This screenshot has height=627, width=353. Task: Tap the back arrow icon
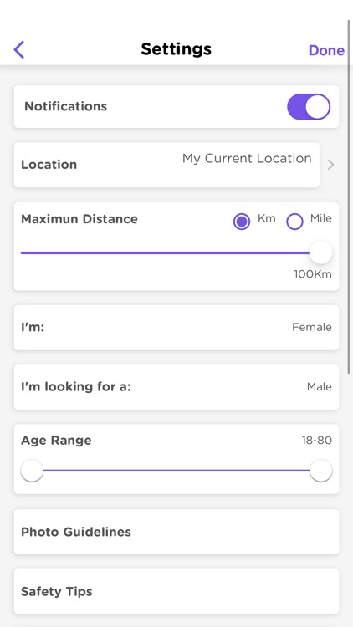pos(18,49)
